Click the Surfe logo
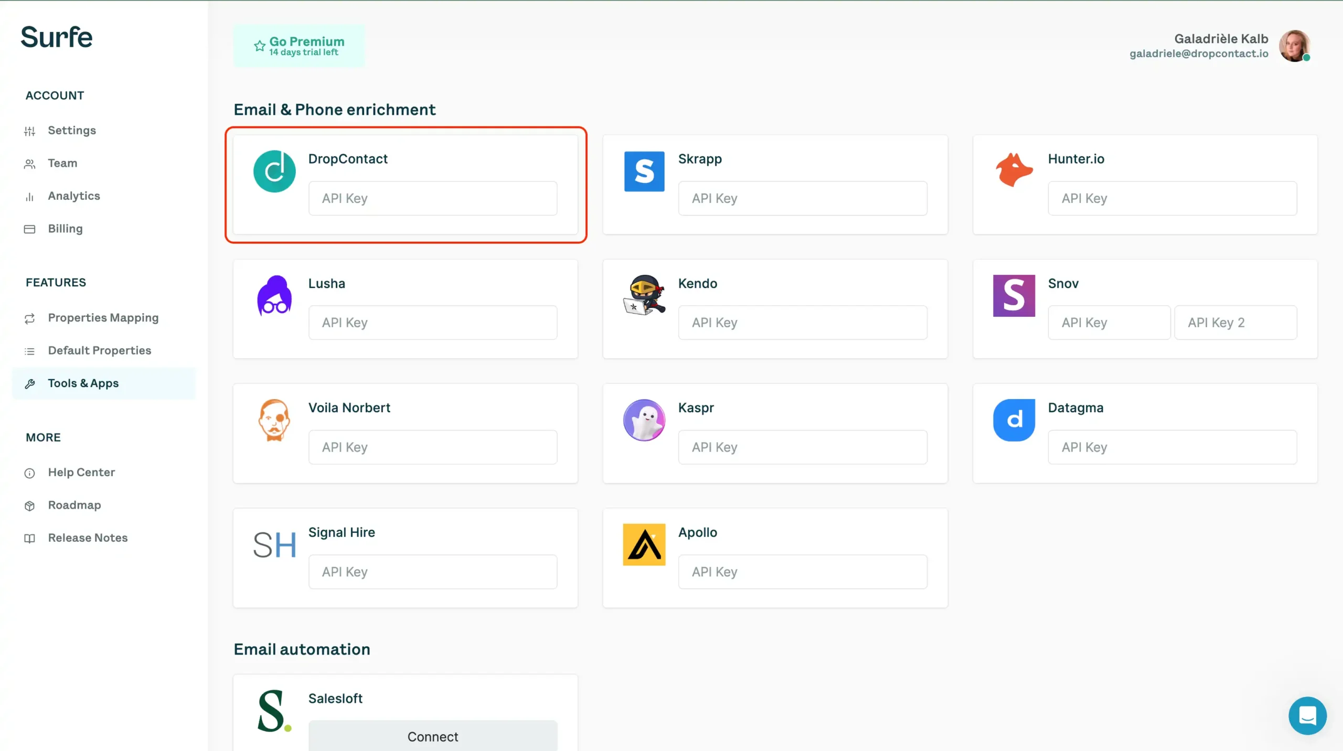The width and height of the screenshot is (1343, 751). tap(57, 37)
